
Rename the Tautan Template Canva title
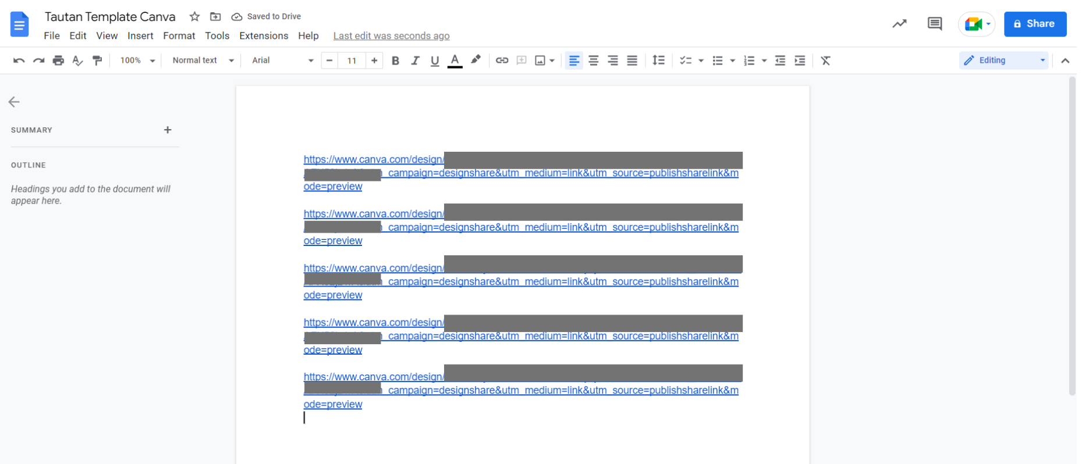110,17
